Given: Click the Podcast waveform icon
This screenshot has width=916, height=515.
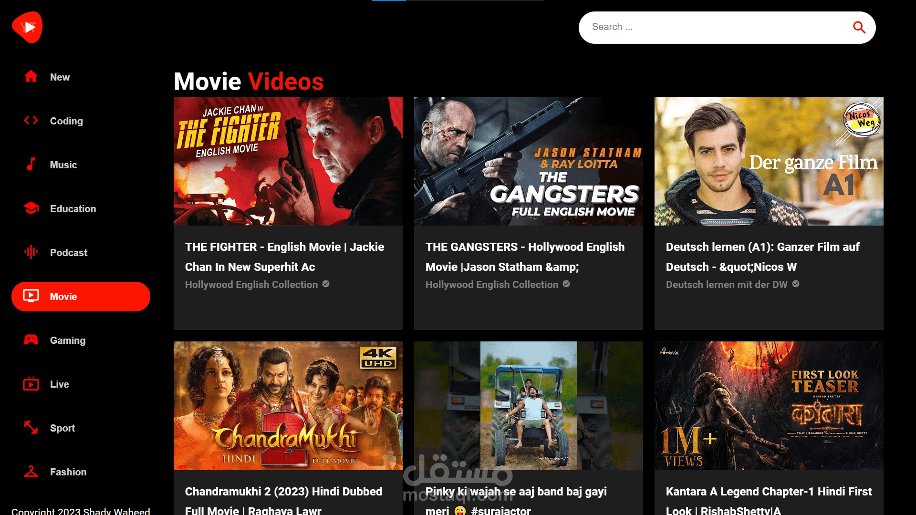Looking at the screenshot, I should pos(31,252).
